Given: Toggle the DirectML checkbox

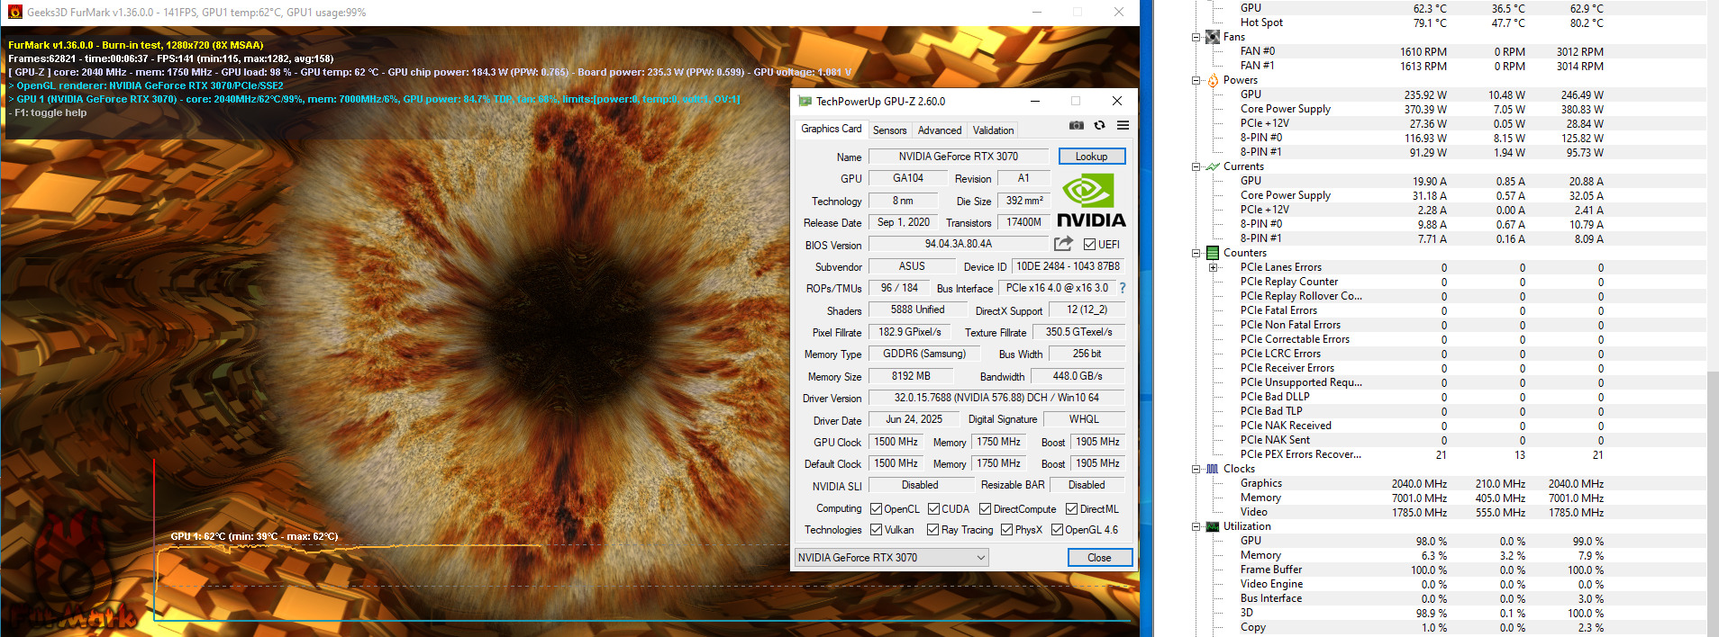Looking at the screenshot, I should (x=1072, y=509).
